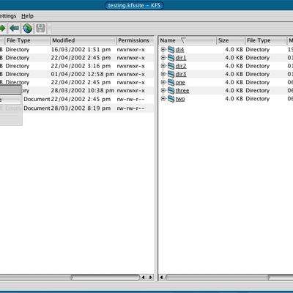Click the 4.0 KB size of three
The width and height of the screenshot is (293, 293).
pos(234,91)
